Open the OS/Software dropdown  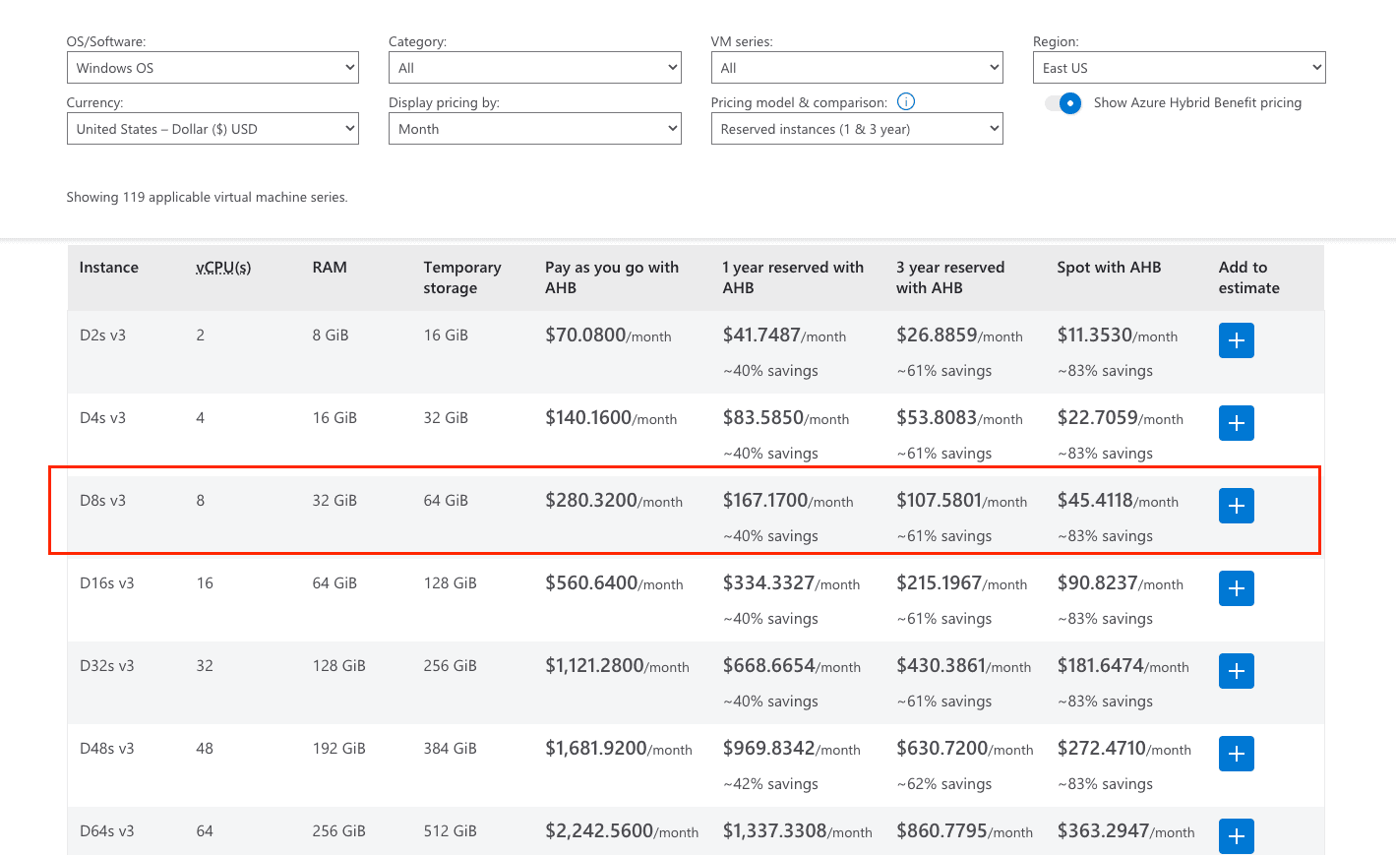212,68
